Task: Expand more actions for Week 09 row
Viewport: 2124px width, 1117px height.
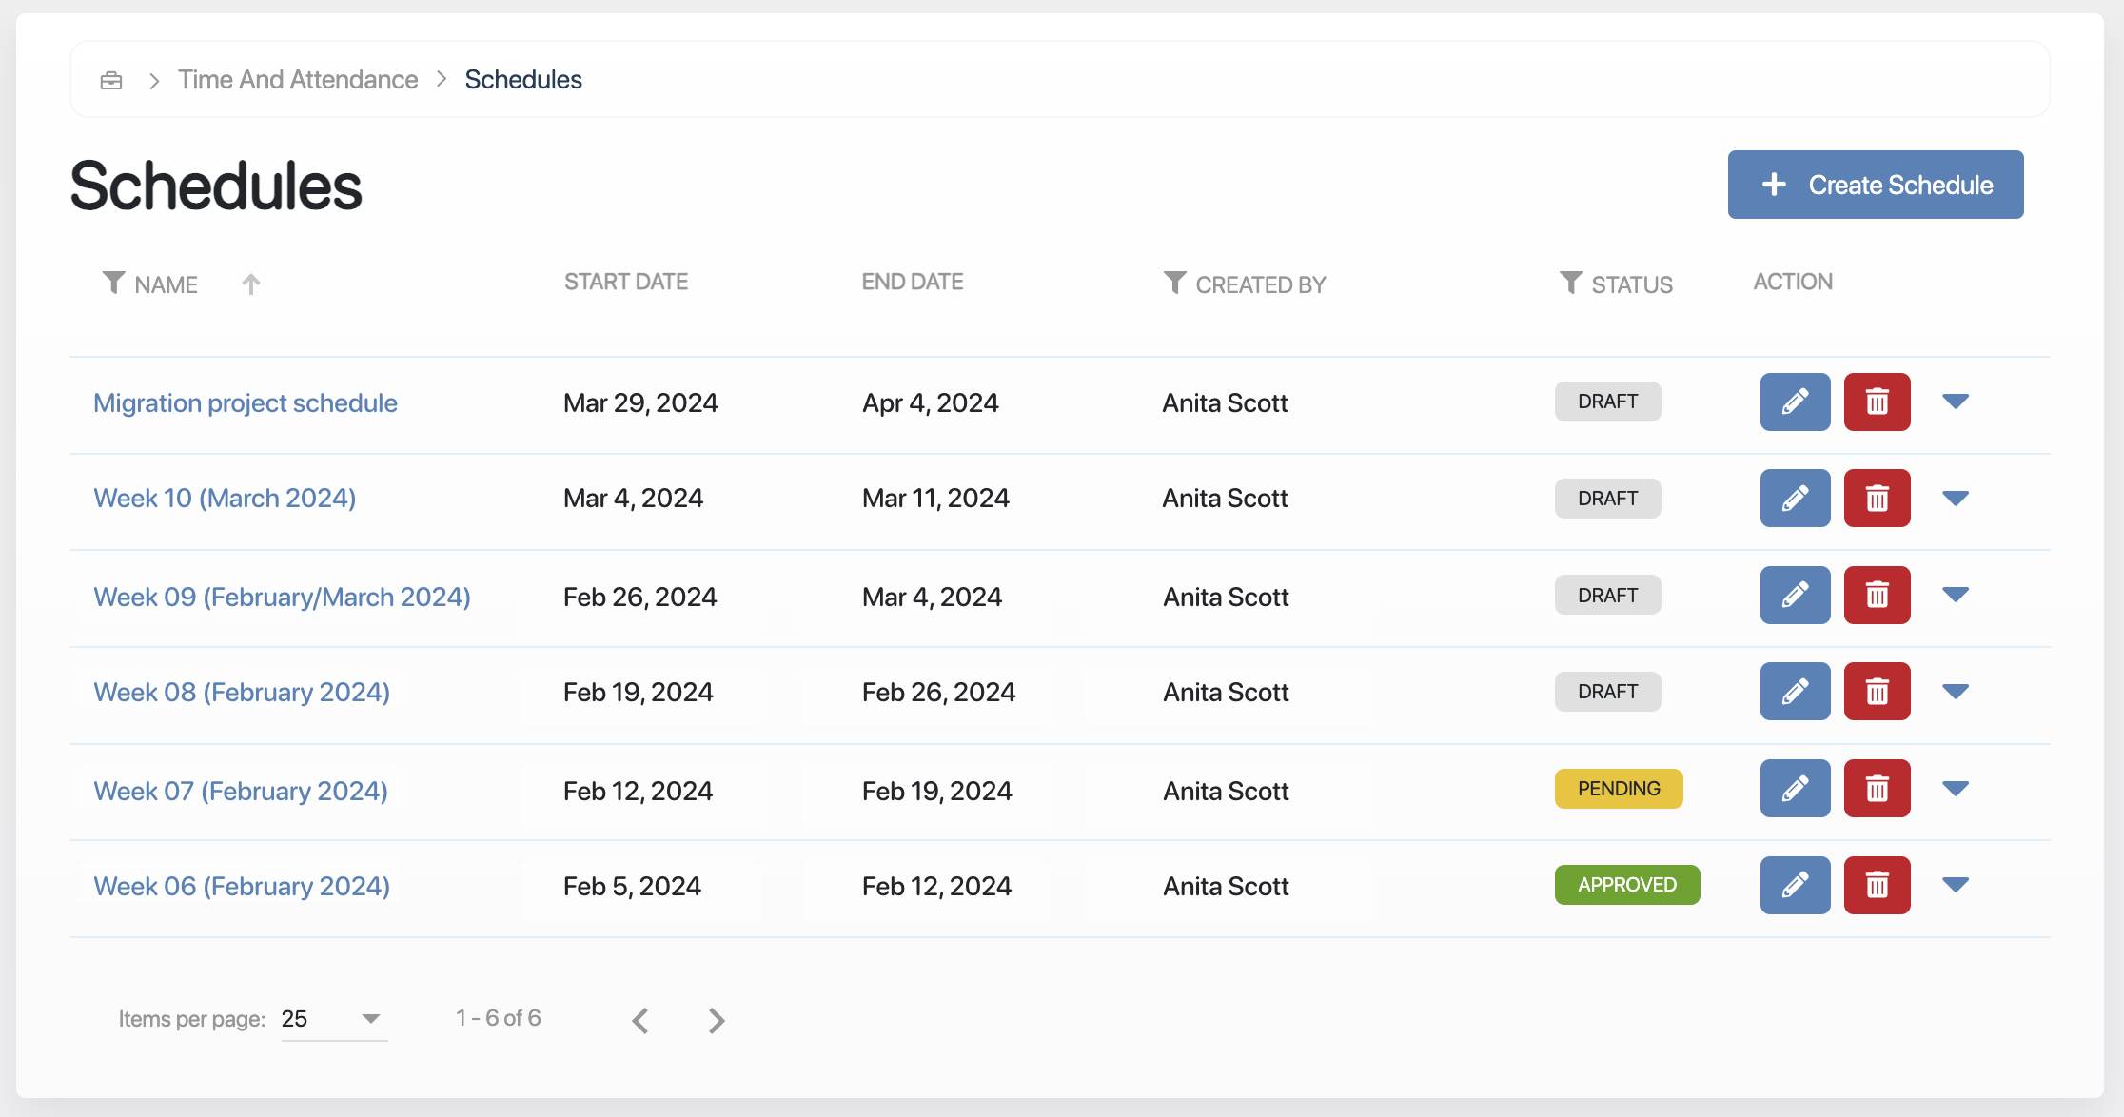Action: pos(1956,595)
